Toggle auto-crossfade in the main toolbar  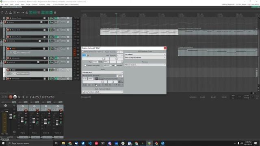[31, 13]
